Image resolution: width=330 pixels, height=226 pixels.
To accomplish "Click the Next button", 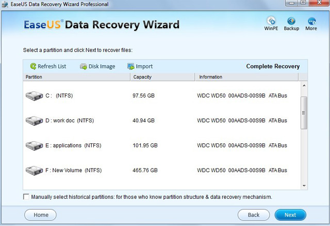I will pos(290,215).
